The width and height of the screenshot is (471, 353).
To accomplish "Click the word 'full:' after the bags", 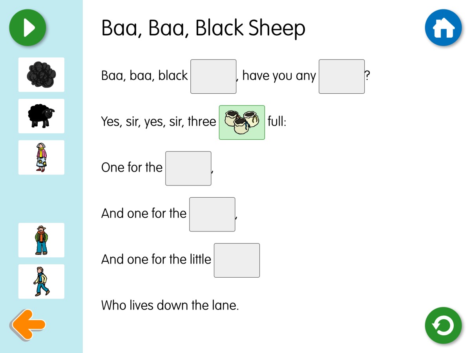I will pyautogui.click(x=277, y=121).
